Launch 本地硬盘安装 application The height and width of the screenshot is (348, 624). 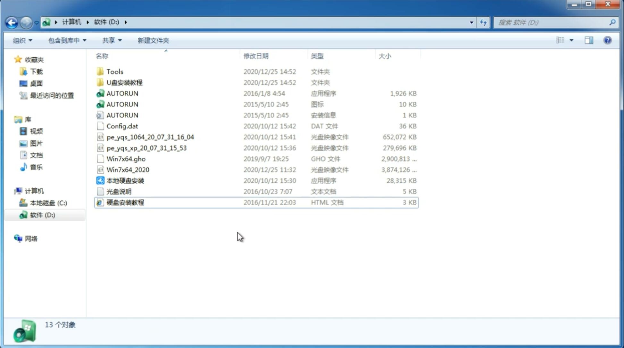(x=125, y=180)
